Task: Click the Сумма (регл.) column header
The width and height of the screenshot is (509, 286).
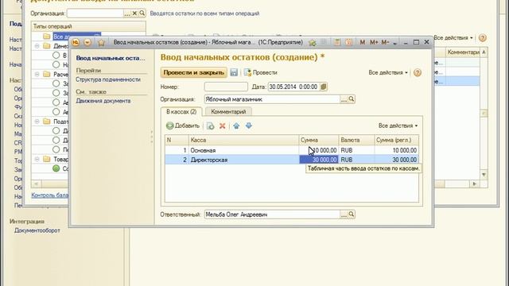Action: pyautogui.click(x=396, y=140)
